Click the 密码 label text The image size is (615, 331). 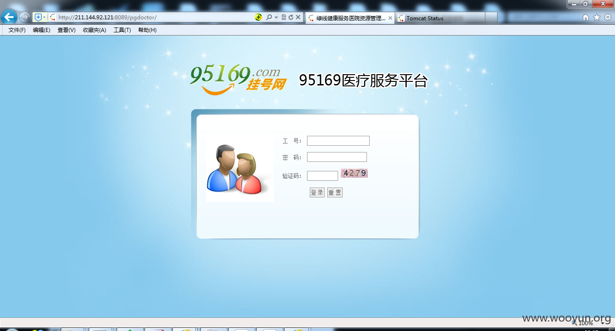pyautogui.click(x=292, y=157)
